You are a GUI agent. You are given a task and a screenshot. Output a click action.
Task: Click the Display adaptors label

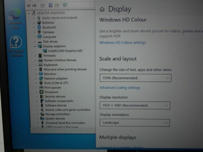(55, 46)
